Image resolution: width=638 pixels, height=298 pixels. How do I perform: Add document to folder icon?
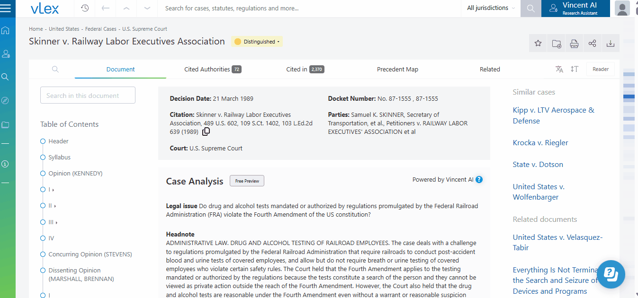557,44
